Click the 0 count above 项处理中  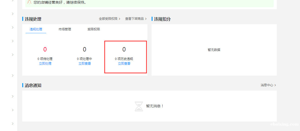tap(85, 49)
